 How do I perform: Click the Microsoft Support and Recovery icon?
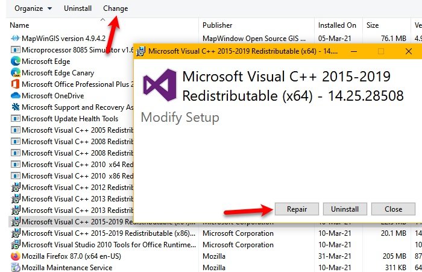coord(16,107)
